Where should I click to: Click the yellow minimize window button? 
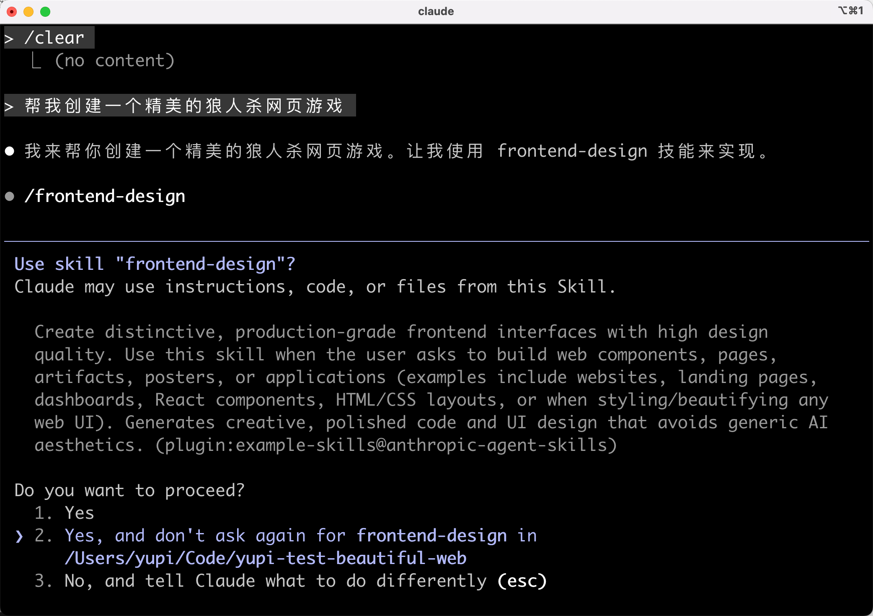tap(28, 12)
